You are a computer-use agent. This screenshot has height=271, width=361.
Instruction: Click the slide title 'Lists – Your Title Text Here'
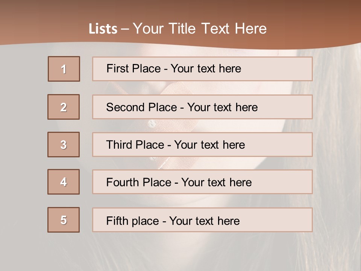[x=177, y=29]
